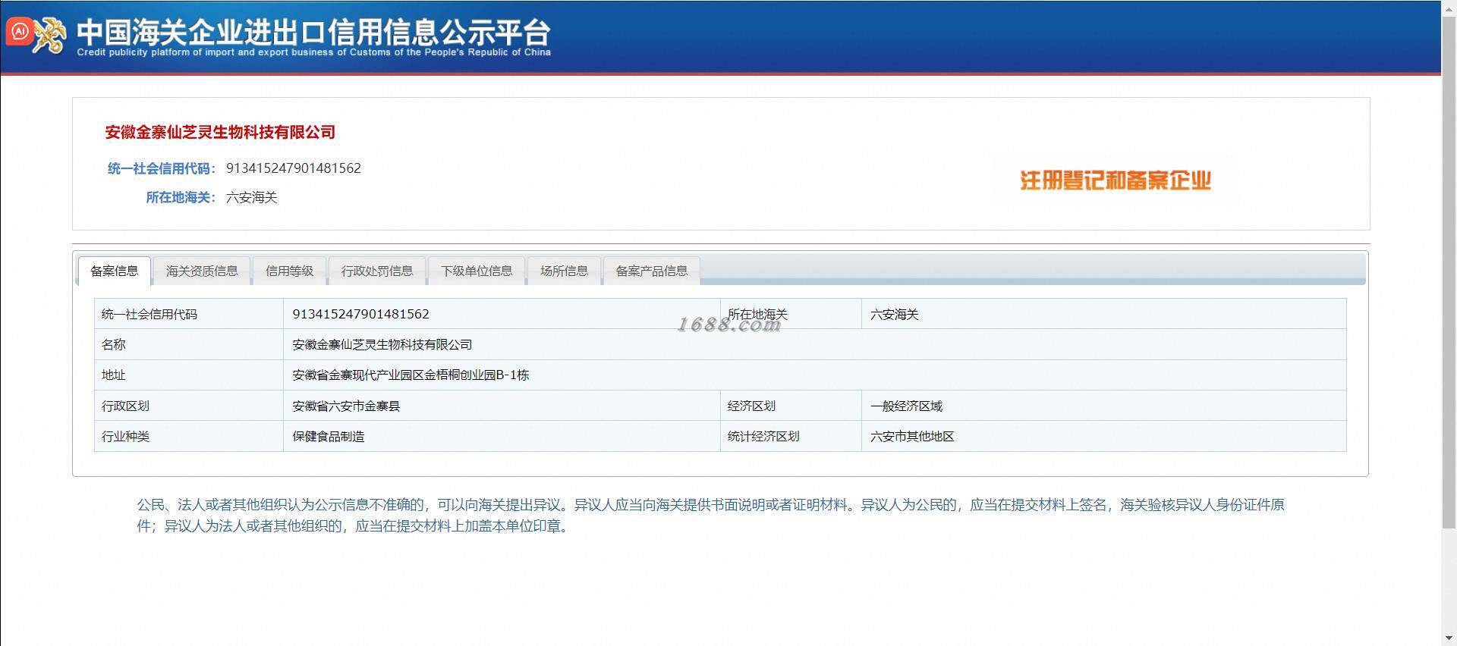
Task: Open the 备案产品信息 tab
Action: [652, 271]
